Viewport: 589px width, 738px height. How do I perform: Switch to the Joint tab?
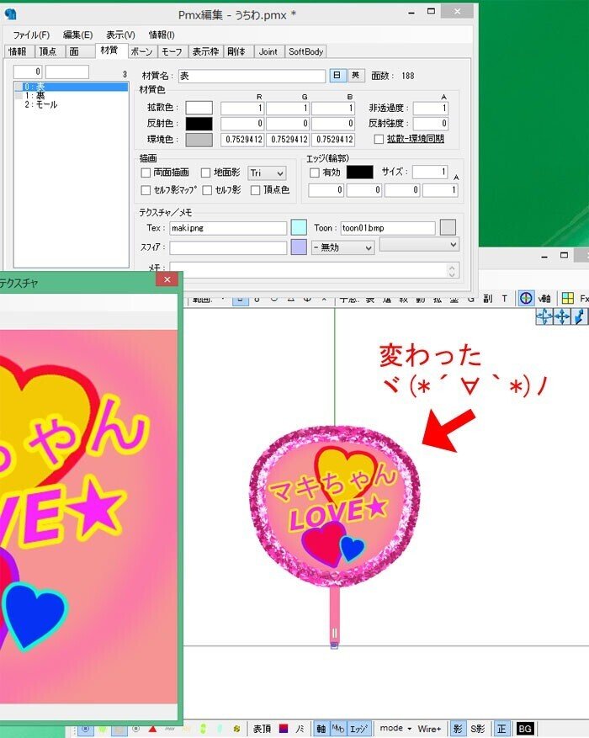coord(268,51)
